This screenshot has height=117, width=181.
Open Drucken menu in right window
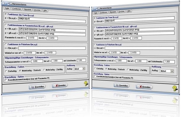pyautogui.click(x=121, y=12)
